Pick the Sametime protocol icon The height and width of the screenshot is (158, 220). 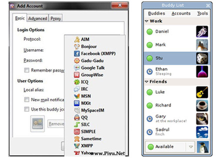pos(77,139)
